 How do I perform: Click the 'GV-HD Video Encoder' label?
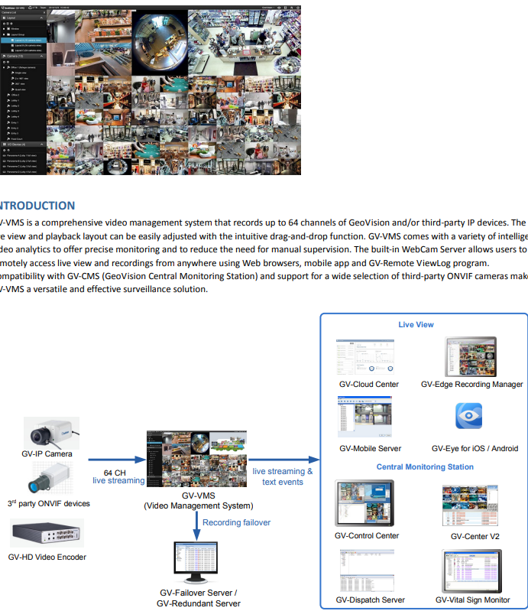[x=47, y=557]
